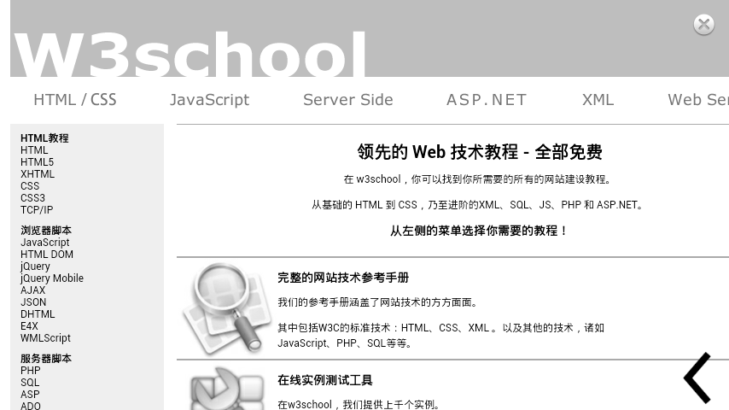Open the E4X sidebar link
The height and width of the screenshot is (410, 729).
[x=29, y=326]
